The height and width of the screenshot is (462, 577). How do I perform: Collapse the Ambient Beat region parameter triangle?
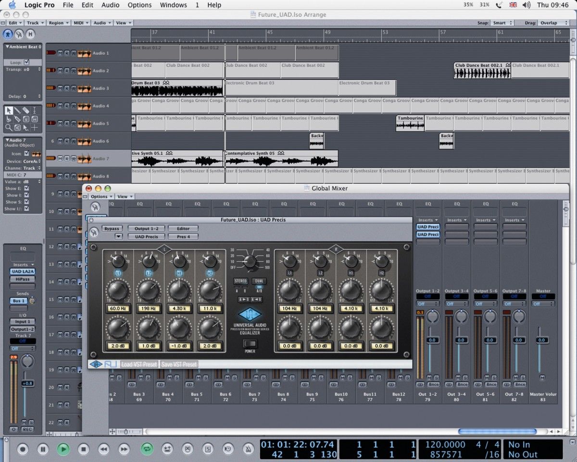click(x=7, y=47)
